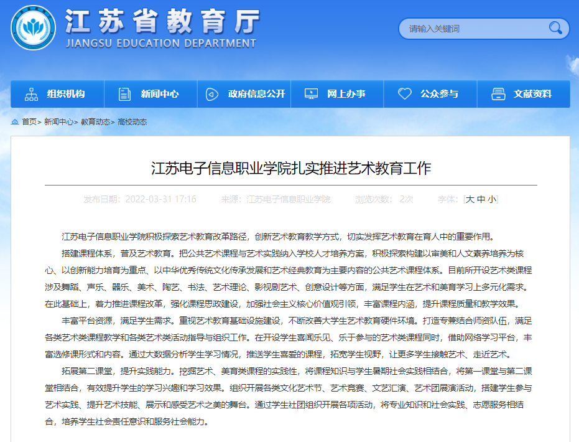The image size is (579, 442).
Task: Click the view count 2次
Action: click(x=406, y=200)
